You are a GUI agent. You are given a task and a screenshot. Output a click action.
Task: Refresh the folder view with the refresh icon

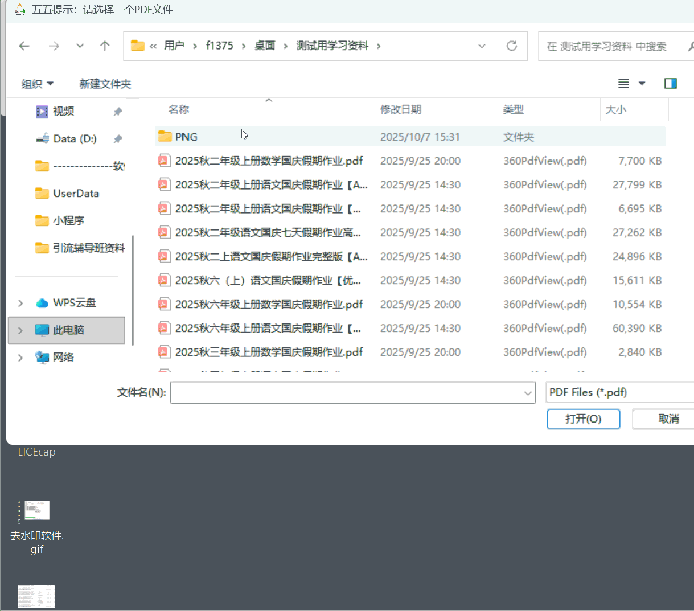(511, 46)
